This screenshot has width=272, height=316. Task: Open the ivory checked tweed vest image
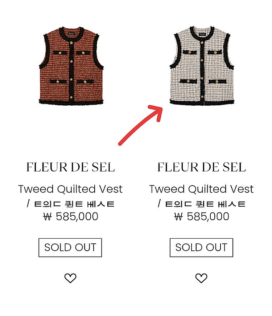(x=202, y=66)
